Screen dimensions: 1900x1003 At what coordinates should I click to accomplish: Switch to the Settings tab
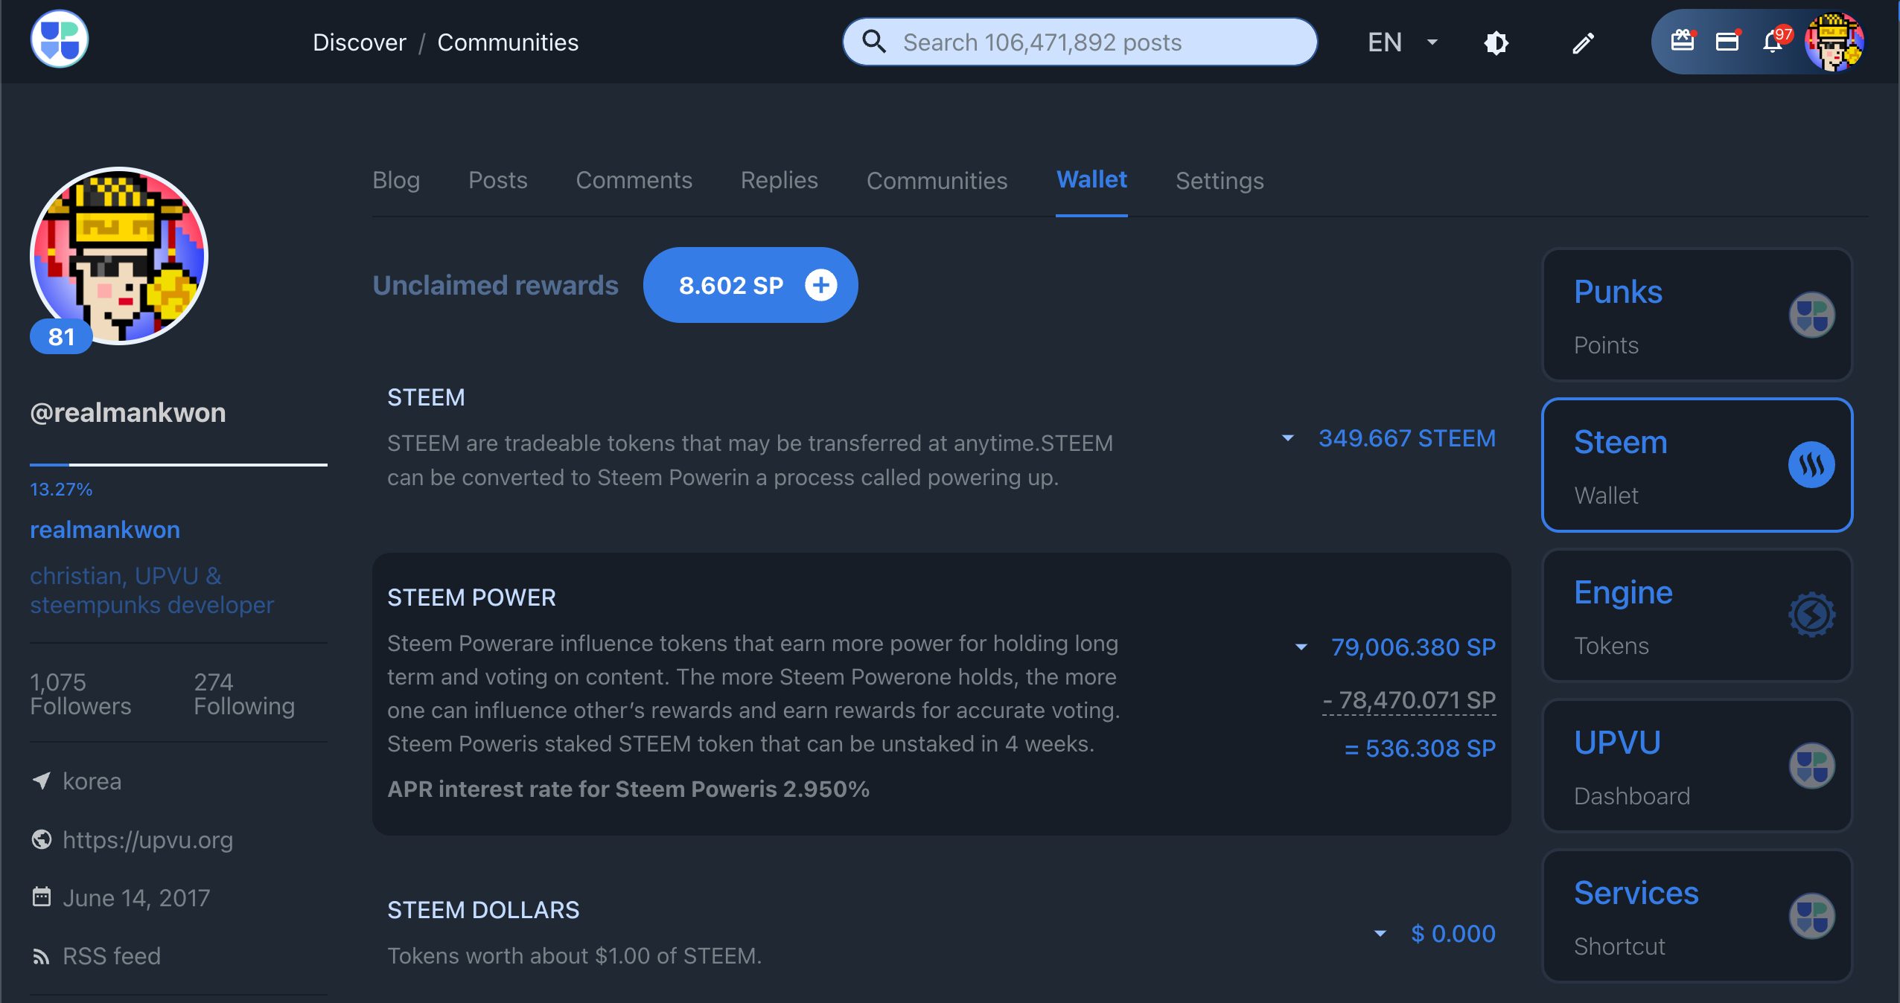click(1219, 181)
